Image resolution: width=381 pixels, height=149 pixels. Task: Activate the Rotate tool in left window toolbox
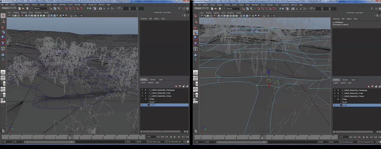tap(3, 37)
